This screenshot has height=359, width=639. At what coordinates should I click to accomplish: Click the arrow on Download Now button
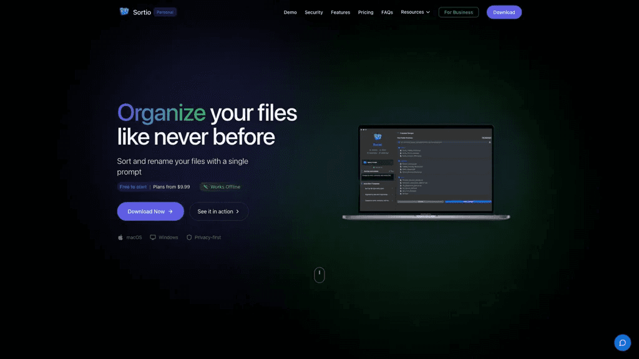pos(170,212)
